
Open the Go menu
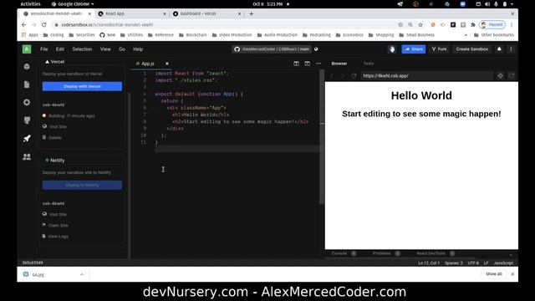pyautogui.click(x=122, y=49)
